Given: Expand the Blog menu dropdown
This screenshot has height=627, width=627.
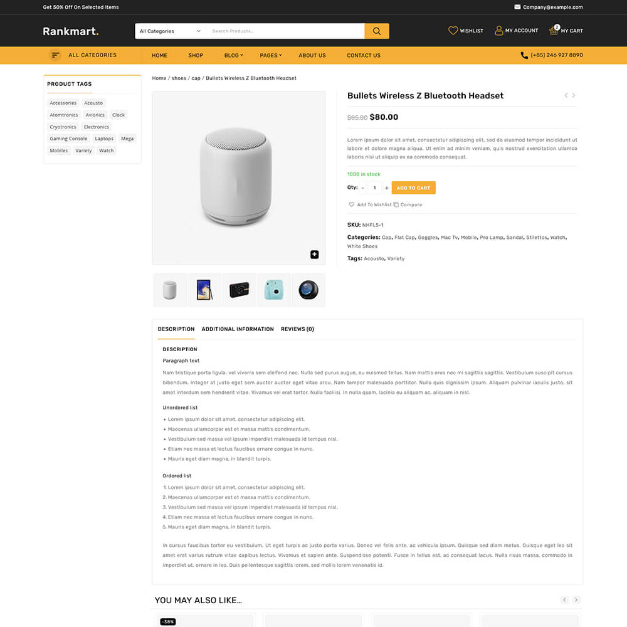Looking at the screenshot, I should click(233, 56).
